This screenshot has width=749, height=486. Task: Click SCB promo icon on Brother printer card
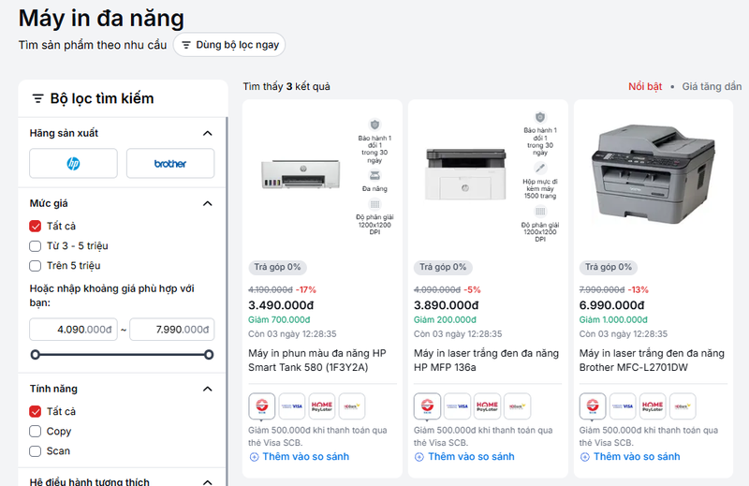593,406
